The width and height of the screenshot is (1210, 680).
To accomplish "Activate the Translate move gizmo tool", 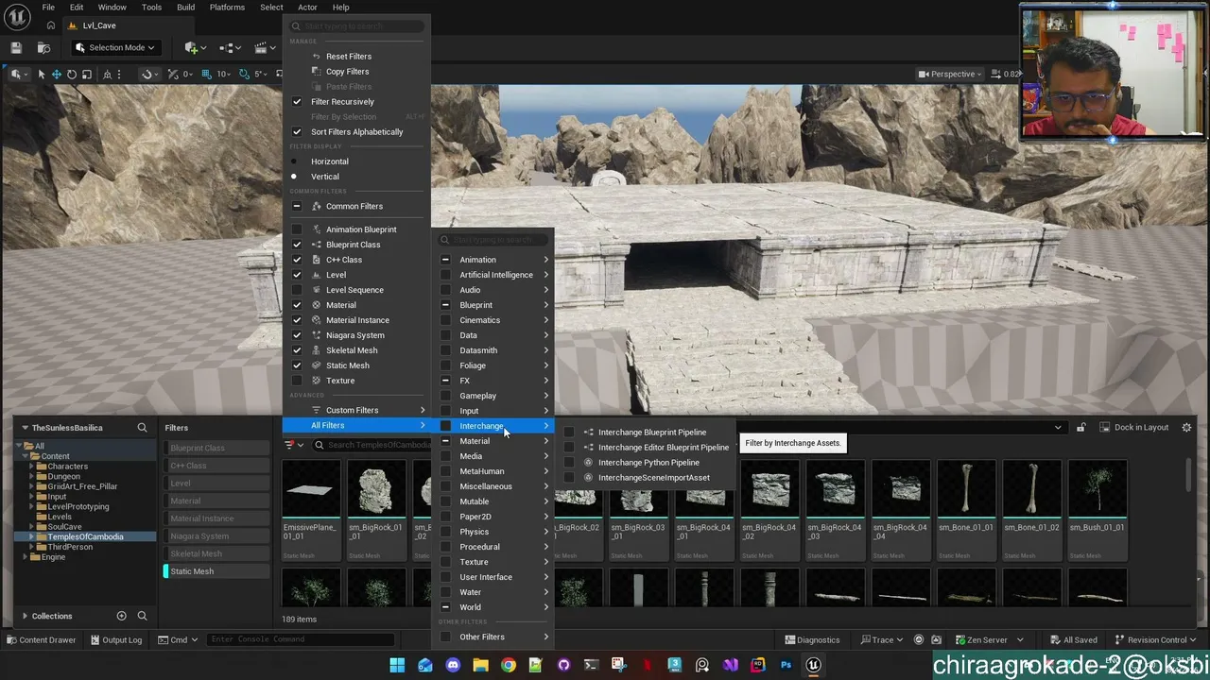I will (57, 74).
